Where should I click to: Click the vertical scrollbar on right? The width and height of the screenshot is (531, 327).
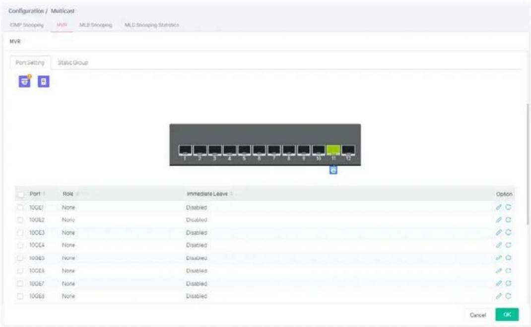click(527, 164)
